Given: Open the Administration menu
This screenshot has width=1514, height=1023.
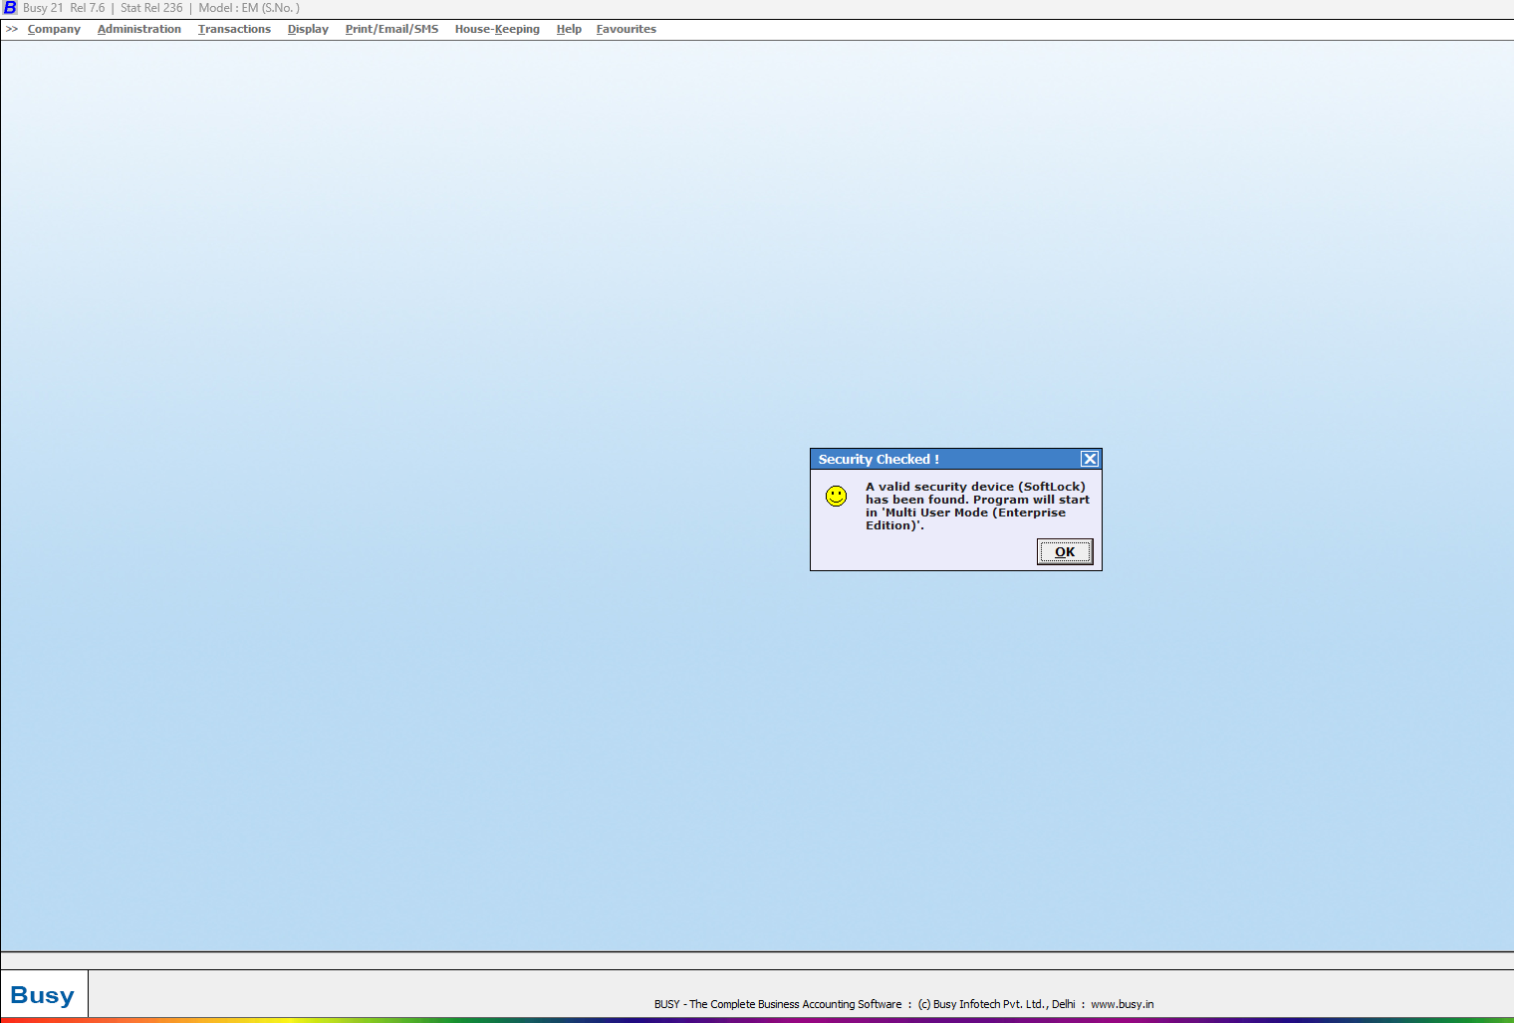Looking at the screenshot, I should tap(139, 29).
